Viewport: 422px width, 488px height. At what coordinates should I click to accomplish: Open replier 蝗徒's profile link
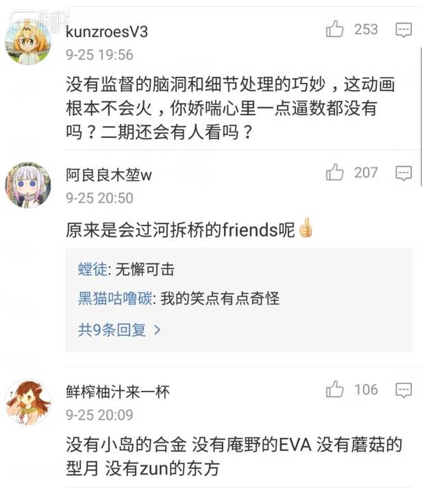click(x=92, y=269)
